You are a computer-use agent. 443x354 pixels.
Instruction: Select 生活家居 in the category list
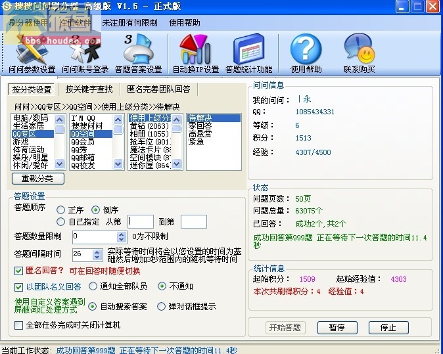pyautogui.click(x=33, y=126)
